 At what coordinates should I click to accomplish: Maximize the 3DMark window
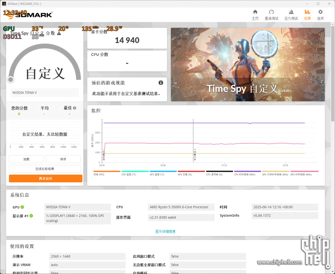pyautogui.click(x=318, y=4)
